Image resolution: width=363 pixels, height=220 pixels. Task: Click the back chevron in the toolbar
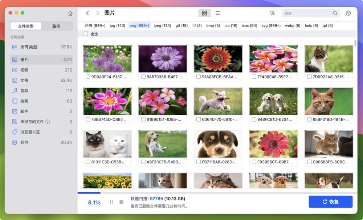click(x=87, y=13)
